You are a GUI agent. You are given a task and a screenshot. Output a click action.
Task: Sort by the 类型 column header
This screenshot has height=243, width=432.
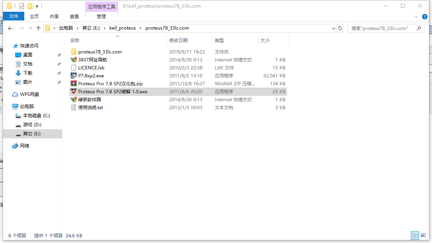pyautogui.click(x=219, y=41)
